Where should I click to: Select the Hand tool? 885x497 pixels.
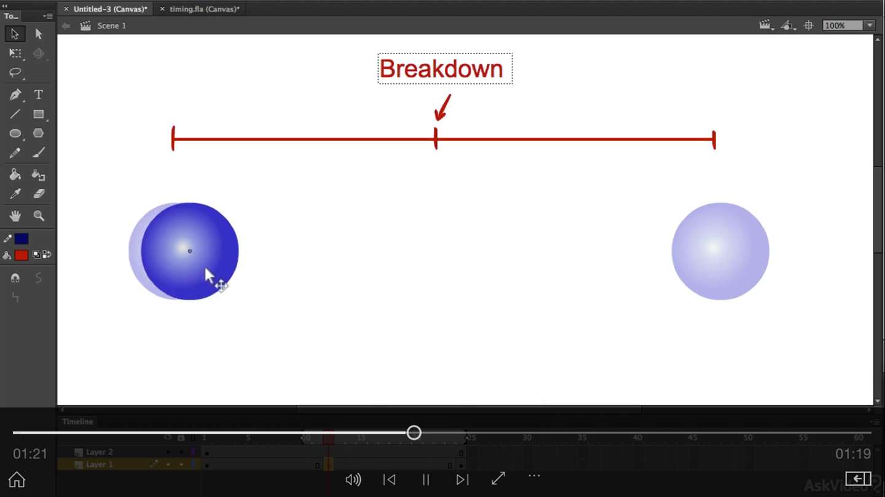click(15, 216)
